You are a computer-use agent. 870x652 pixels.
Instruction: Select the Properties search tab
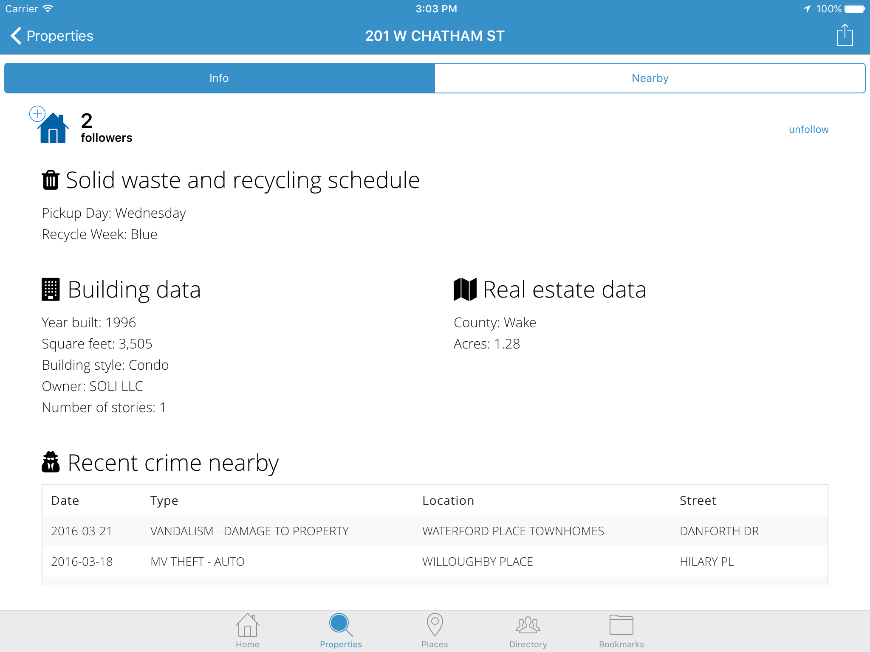tap(341, 630)
